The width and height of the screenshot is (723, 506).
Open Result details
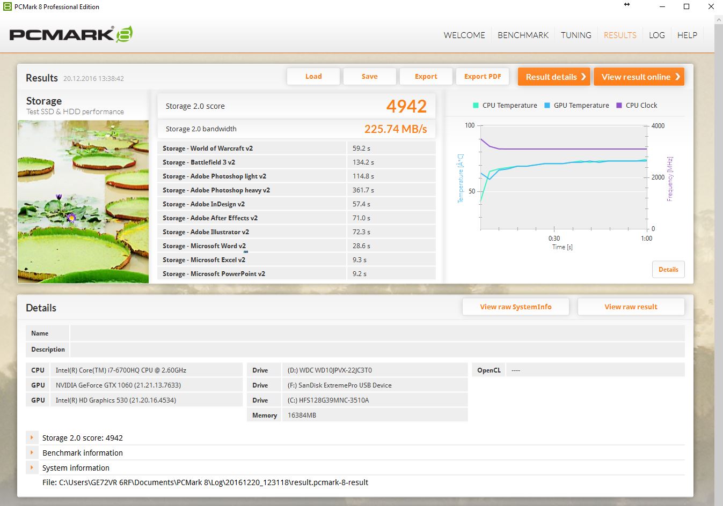coord(554,77)
